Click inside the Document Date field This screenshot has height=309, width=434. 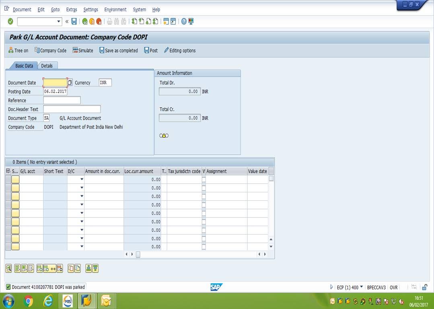(x=56, y=82)
